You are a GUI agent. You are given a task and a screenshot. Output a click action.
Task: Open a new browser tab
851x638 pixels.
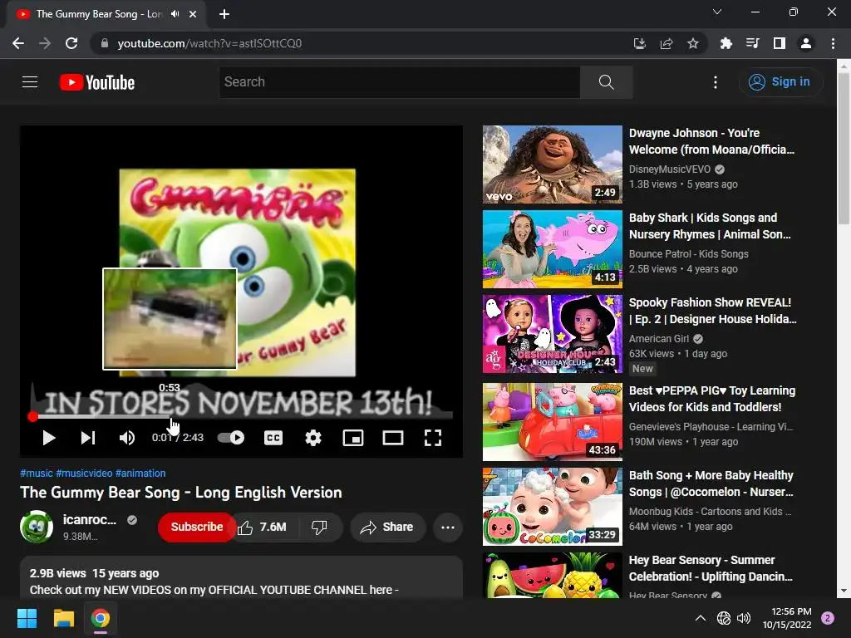coord(224,14)
